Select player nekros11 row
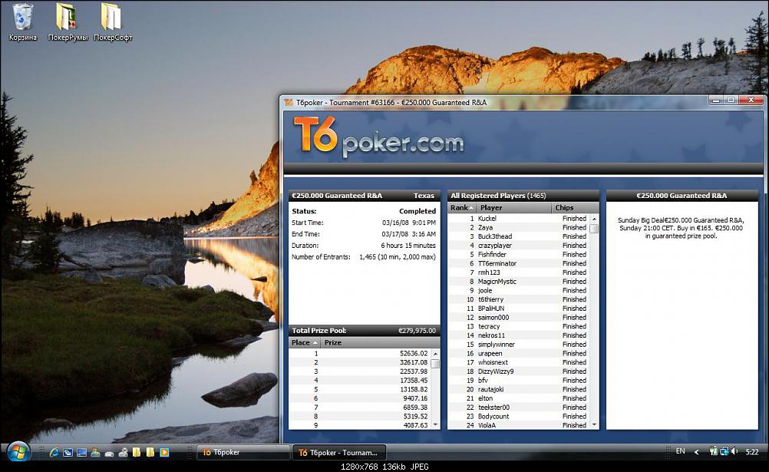Image resolution: width=769 pixels, height=472 pixels. click(519, 335)
